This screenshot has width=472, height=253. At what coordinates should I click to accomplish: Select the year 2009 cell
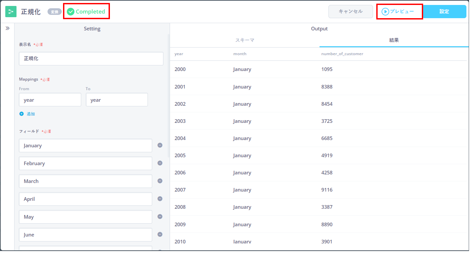(x=180, y=225)
